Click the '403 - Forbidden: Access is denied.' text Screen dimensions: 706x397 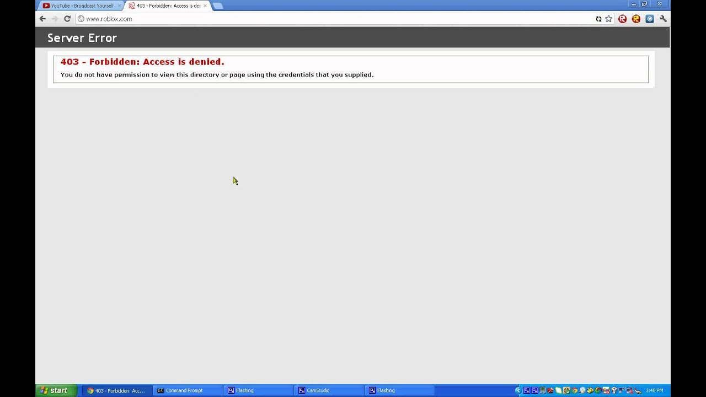tap(142, 62)
